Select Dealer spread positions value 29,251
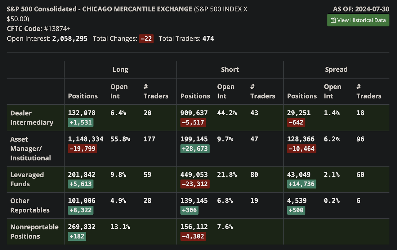Viewport: 397px width, 250px height. coord(299,113)
